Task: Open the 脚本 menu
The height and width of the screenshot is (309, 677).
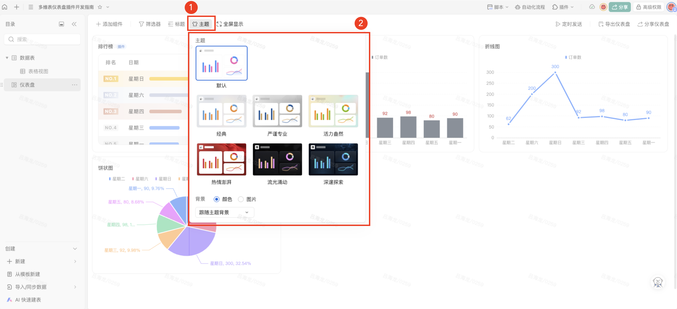Action: click(x=498, y=7)
